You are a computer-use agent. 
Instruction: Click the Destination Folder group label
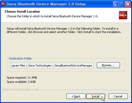tap(20, 58)
